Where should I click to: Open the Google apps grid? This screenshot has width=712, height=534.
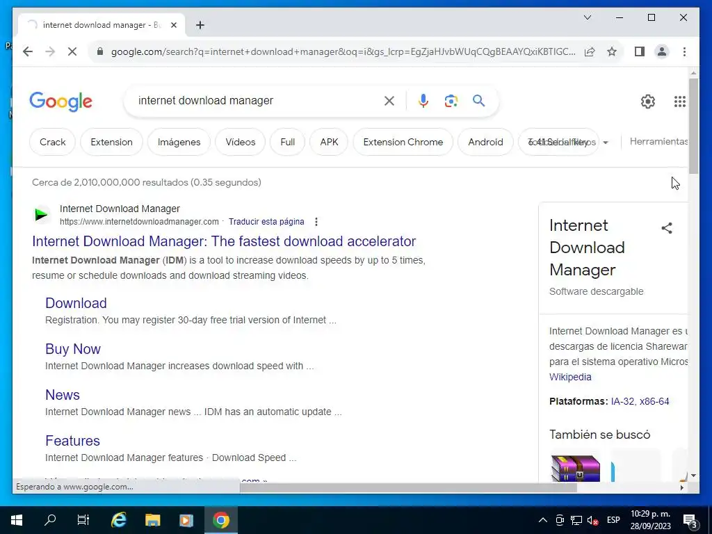click(680, 102)
